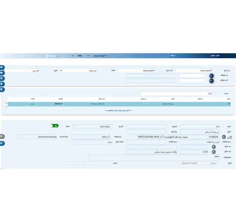The height and width of the screenshot is (222, 236).
Task: Click the 'من موظف' code input field
Action: point(192,76)
